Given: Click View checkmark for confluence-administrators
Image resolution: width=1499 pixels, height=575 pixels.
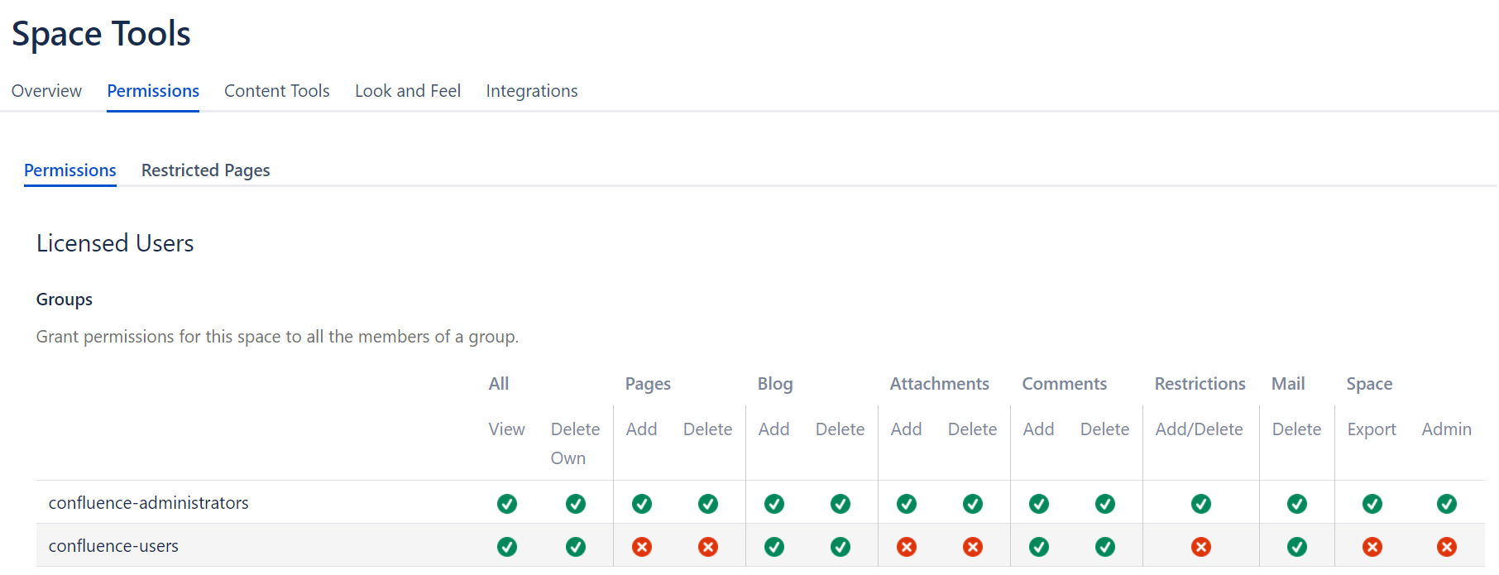Looking at the screenshot, I should click(x=507, y=504).
